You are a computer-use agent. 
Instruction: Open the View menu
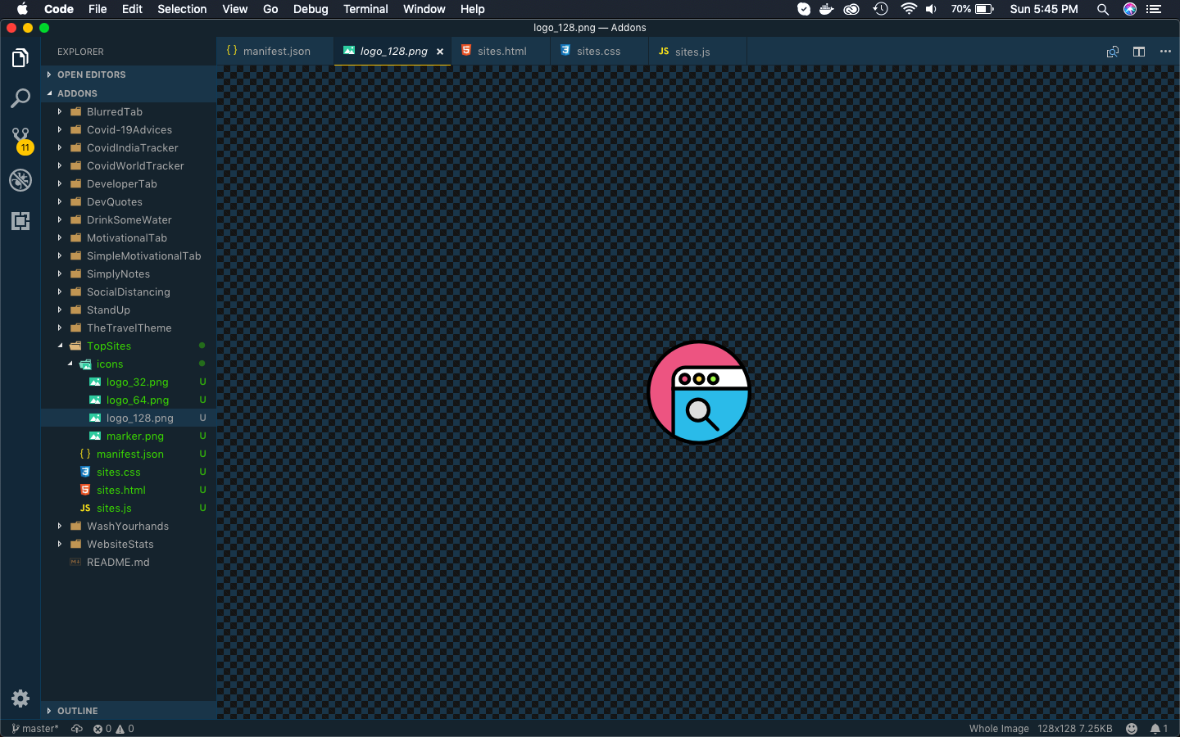coord(234,9)
